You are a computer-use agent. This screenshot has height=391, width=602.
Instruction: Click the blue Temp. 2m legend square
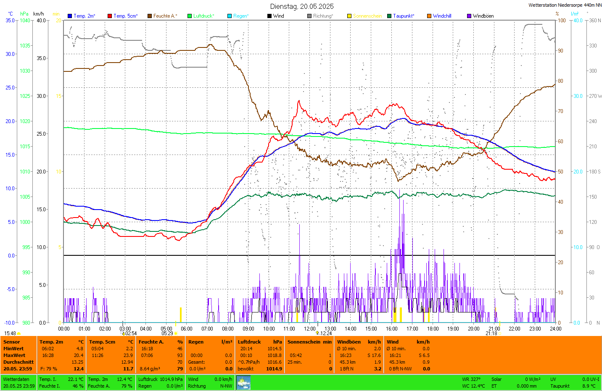point(70,16)
